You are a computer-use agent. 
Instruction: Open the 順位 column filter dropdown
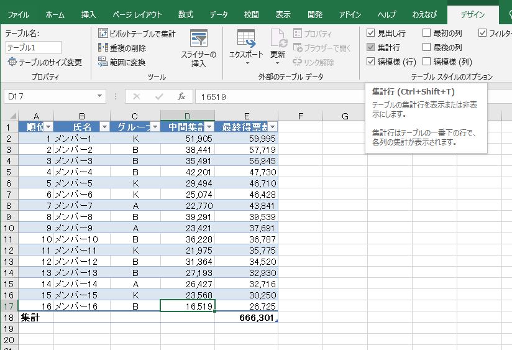click(x=48, y=127)
